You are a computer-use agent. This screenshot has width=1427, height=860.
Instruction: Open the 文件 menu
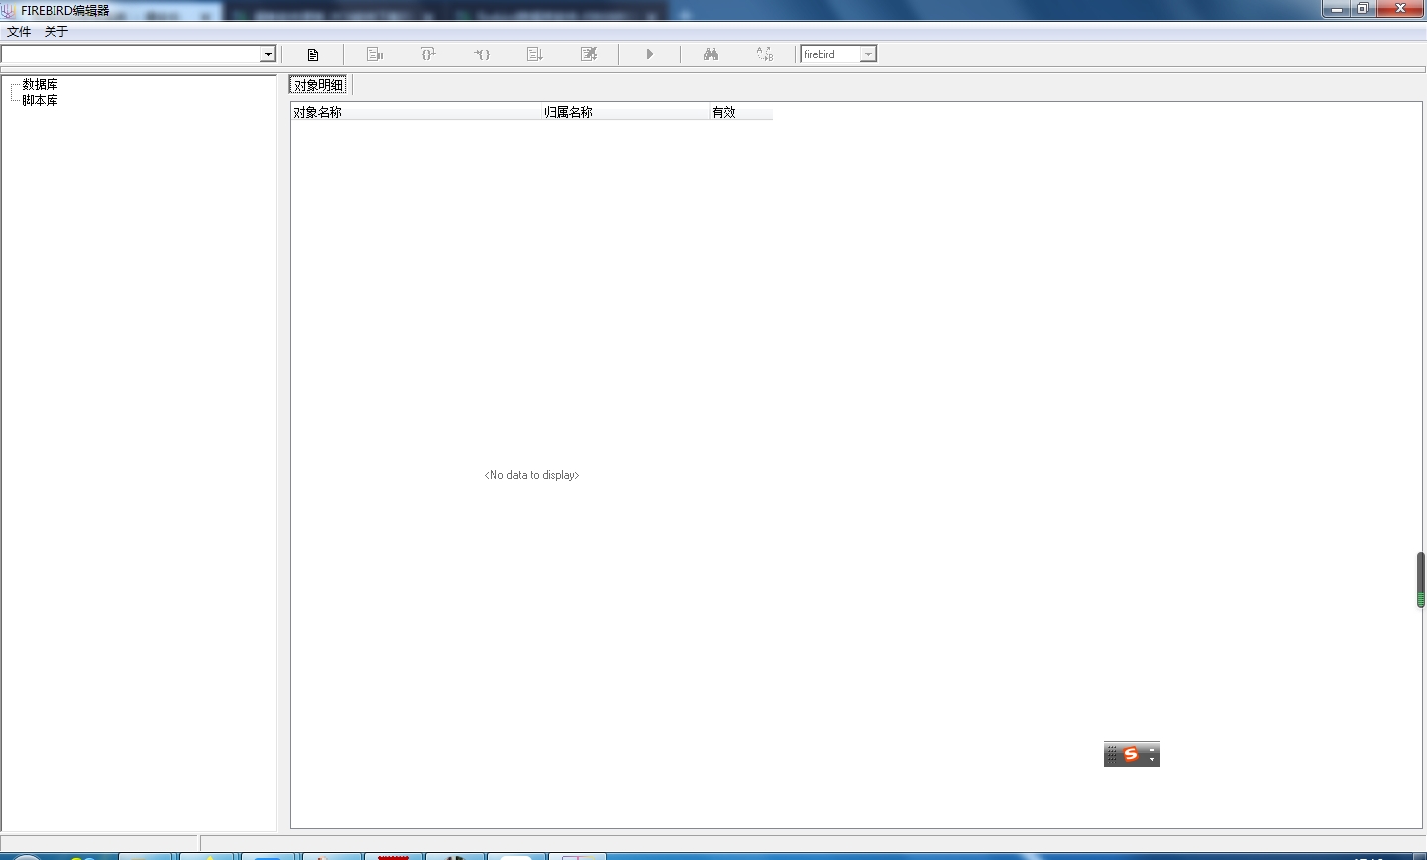click(19, 32)
